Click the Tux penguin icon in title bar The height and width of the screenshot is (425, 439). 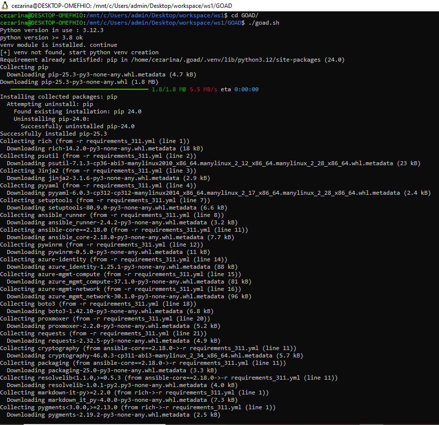pos(5,5)
